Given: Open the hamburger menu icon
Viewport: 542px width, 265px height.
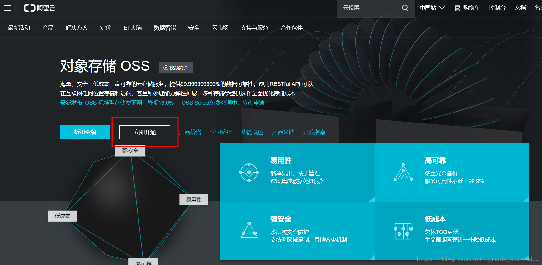Looking at the screenshot, I should point(8,8).
